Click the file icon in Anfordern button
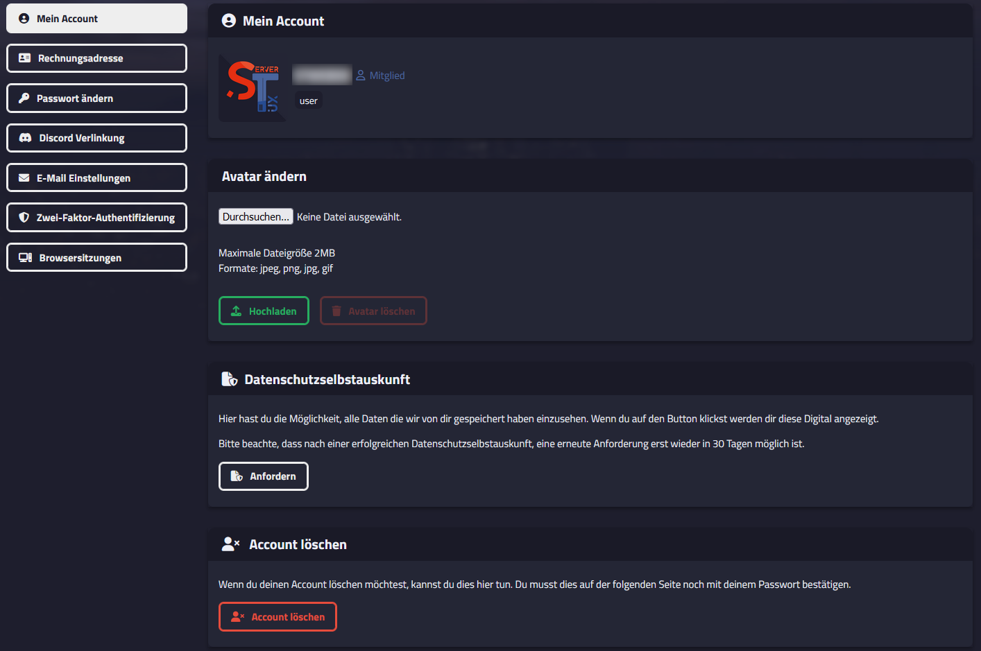 237,476
